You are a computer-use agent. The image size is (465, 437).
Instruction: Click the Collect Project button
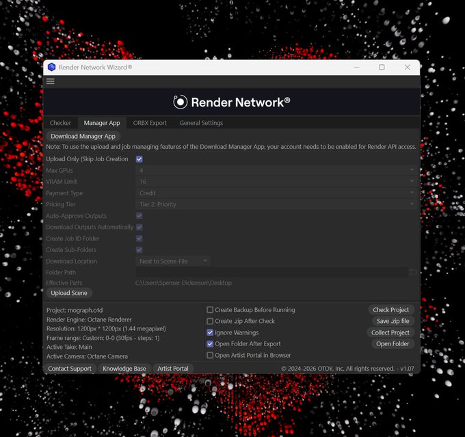pyautogui.click(x=390, y=333)
